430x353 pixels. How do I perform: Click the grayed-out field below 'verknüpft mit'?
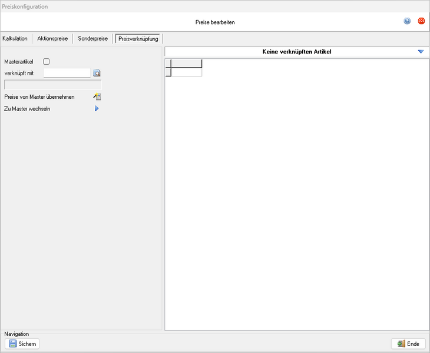pyautogui.click(x=53, y=85)
